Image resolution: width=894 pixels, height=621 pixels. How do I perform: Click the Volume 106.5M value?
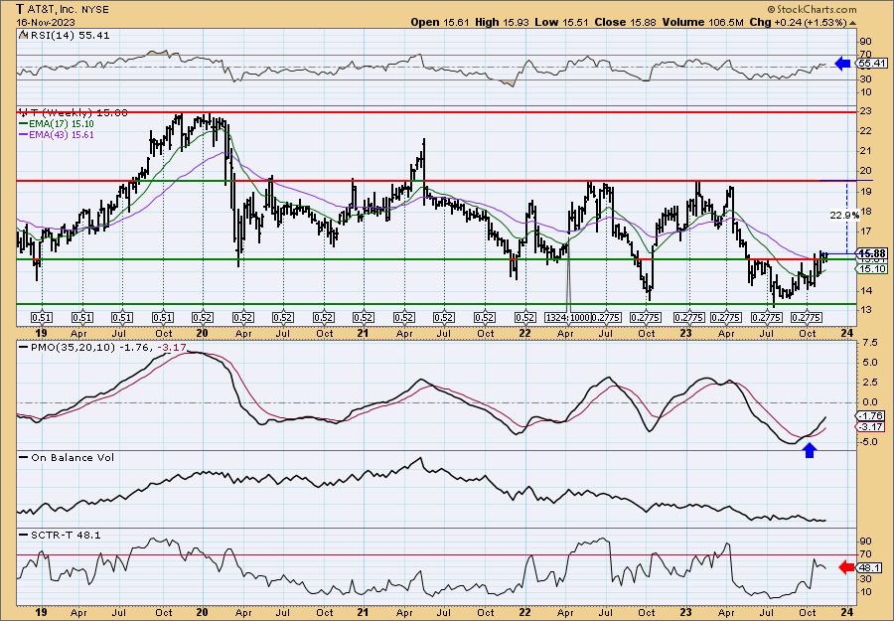click(x=702, y=22)
